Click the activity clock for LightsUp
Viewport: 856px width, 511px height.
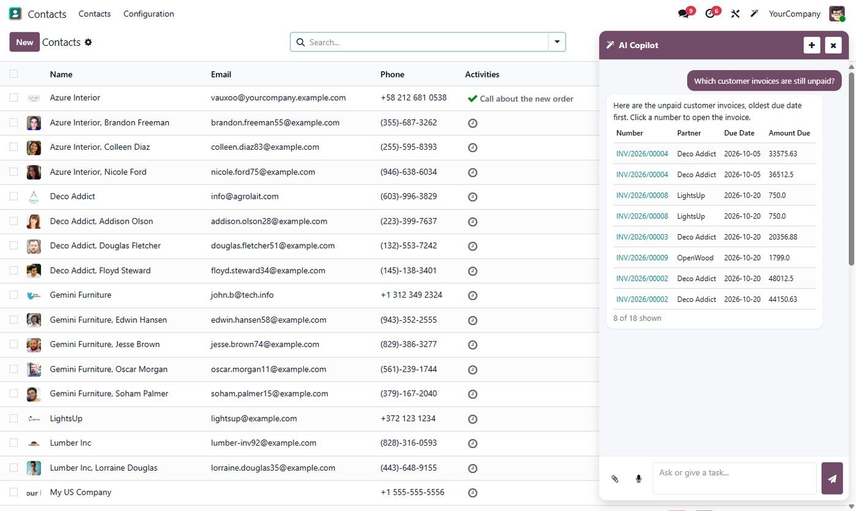[473, 419]
